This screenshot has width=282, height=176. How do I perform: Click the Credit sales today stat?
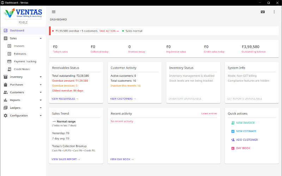click(214, 49)
